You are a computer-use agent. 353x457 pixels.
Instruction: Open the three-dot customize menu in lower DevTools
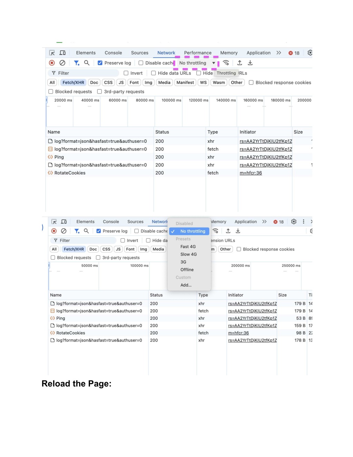[x=304, y=222]
